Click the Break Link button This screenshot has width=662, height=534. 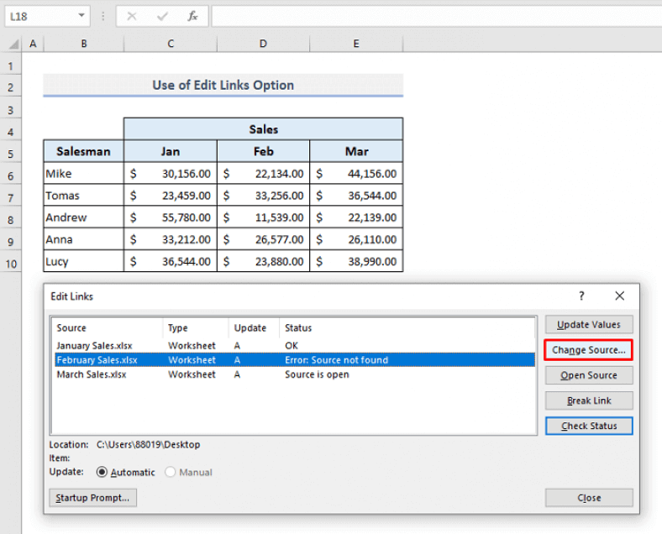click(x=588, y=400)
